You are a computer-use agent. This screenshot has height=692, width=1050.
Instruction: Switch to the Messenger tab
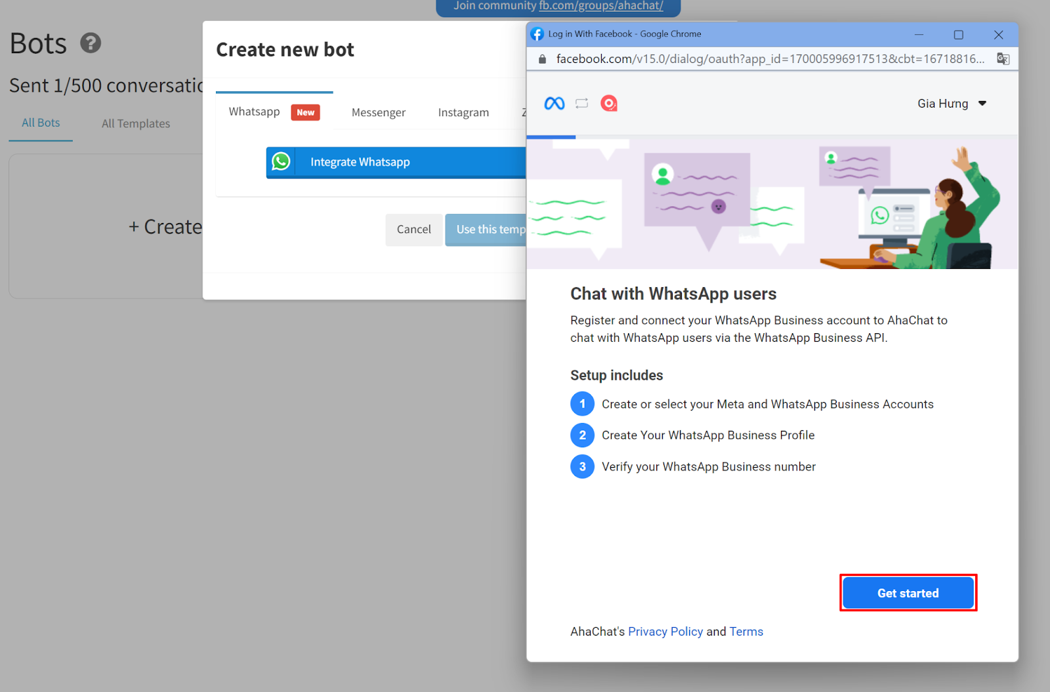pyautogui.click(x=379, y=113)
